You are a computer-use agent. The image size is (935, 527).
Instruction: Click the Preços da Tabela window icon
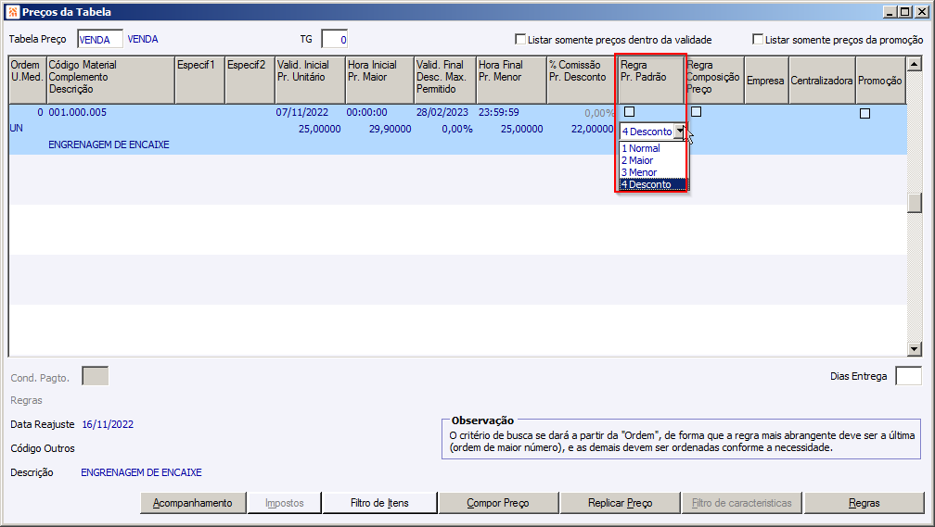click(13, 12)
